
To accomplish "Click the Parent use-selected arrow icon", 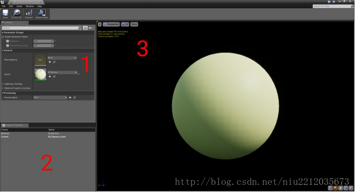I will [x=50, y=76].
